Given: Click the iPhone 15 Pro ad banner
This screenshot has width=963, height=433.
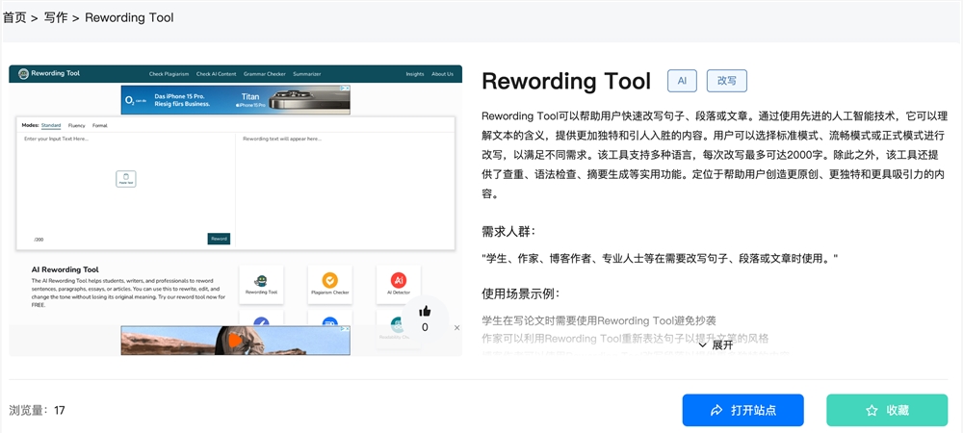Looking at the screenshot, I should (236, 99).
